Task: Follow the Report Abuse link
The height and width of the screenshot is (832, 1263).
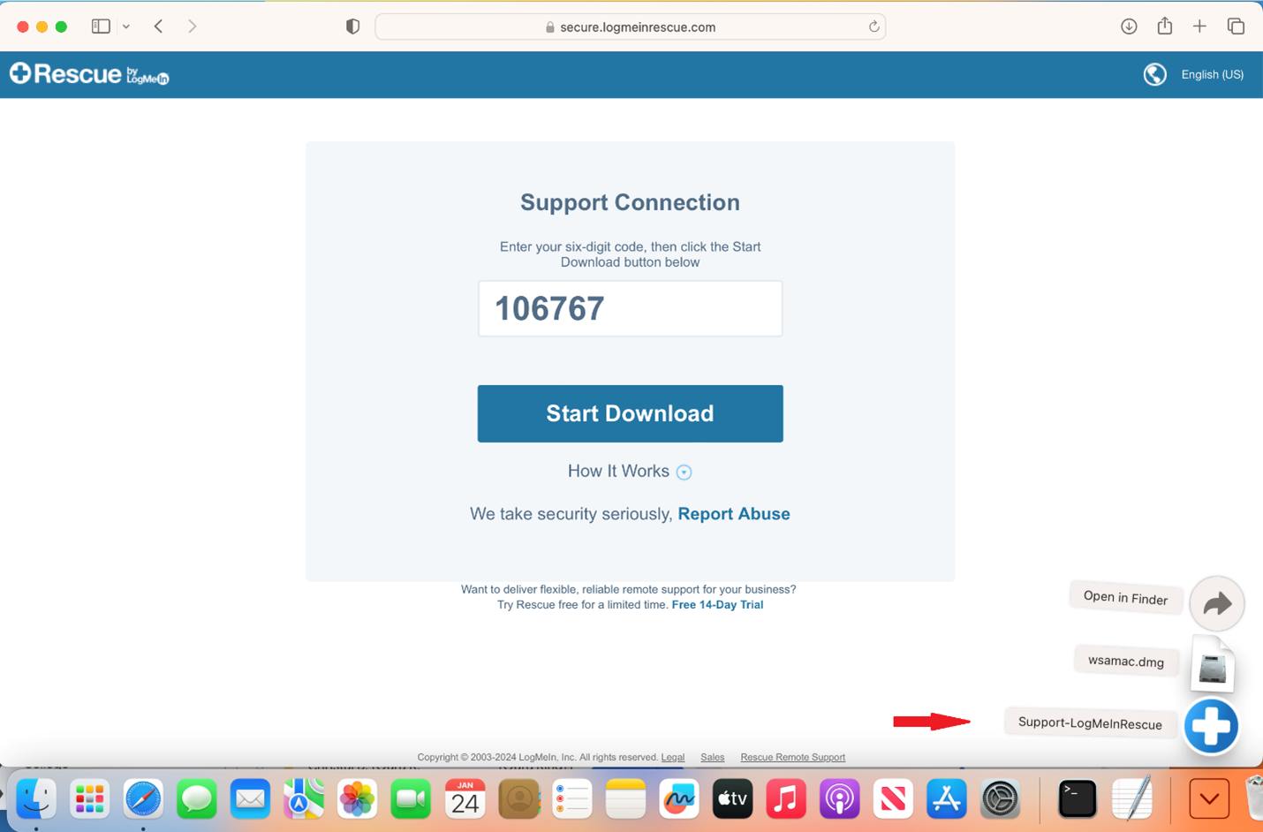Action: (733, 514)
